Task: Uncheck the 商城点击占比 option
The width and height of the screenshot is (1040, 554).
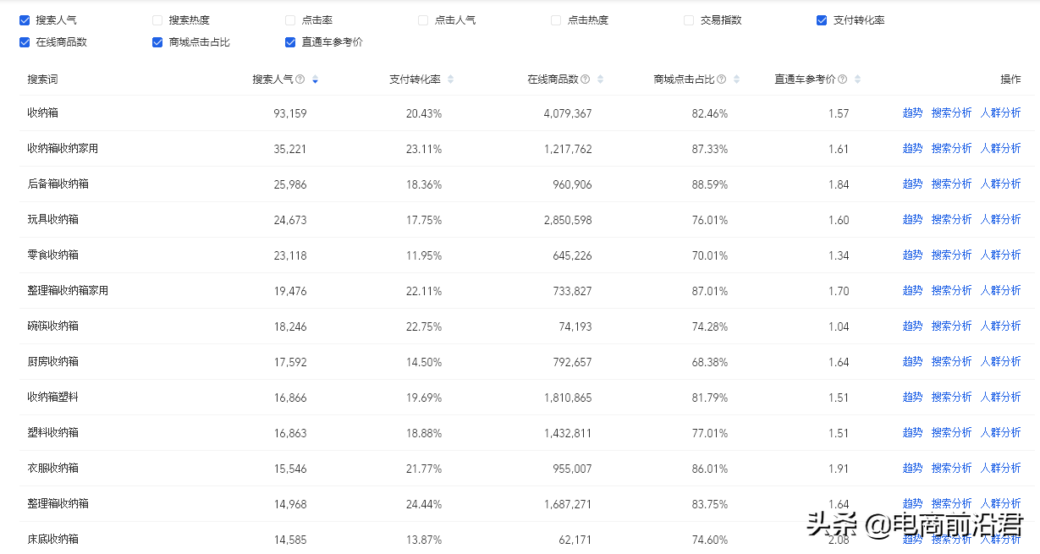Action: [157, 41]
